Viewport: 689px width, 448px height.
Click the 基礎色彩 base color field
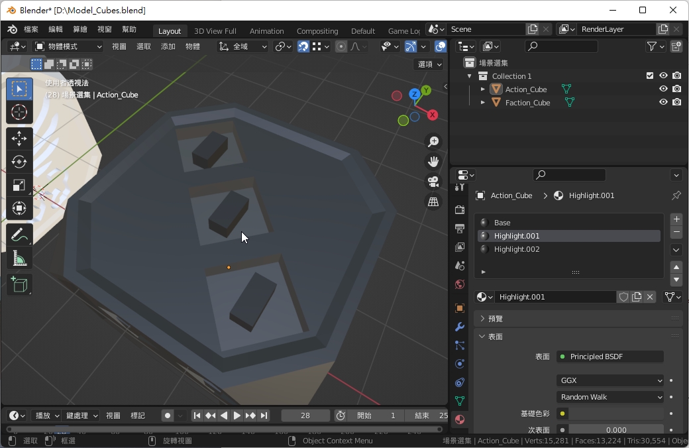(x=616, y=414)
